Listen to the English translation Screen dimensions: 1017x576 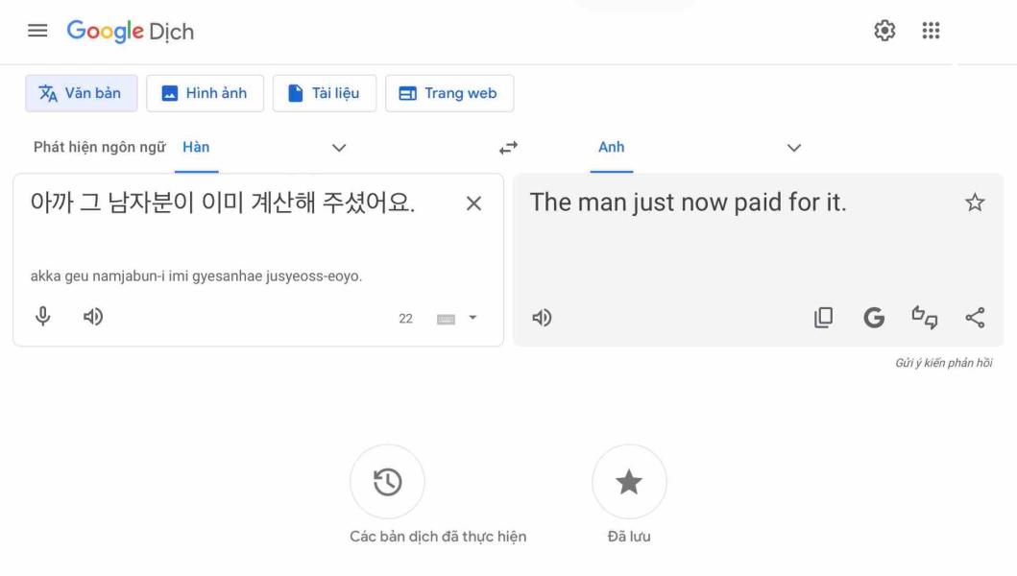(x=542, y=318)
